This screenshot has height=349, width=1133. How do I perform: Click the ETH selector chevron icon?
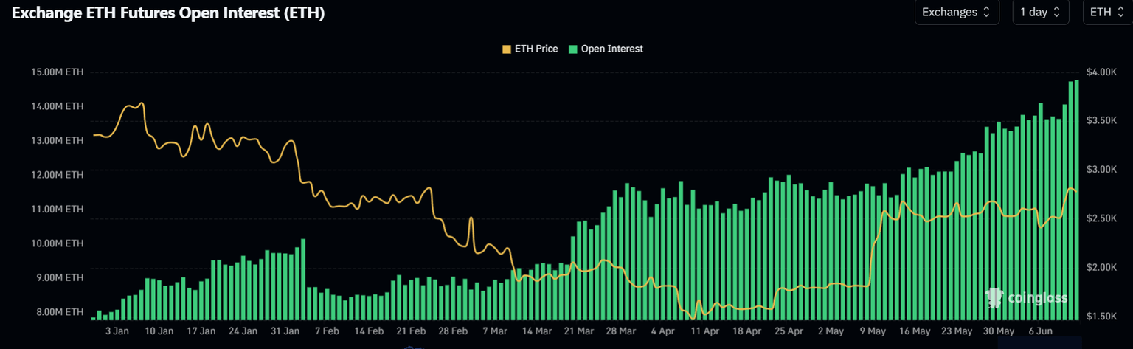1121,13
